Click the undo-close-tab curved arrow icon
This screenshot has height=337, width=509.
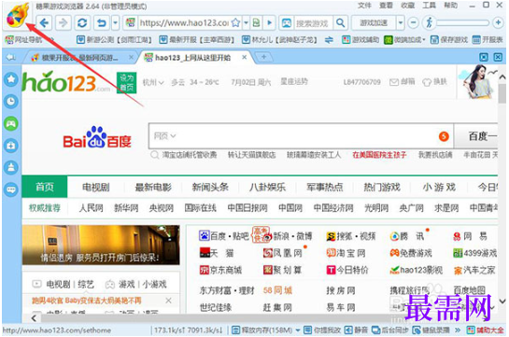[102, 23]
